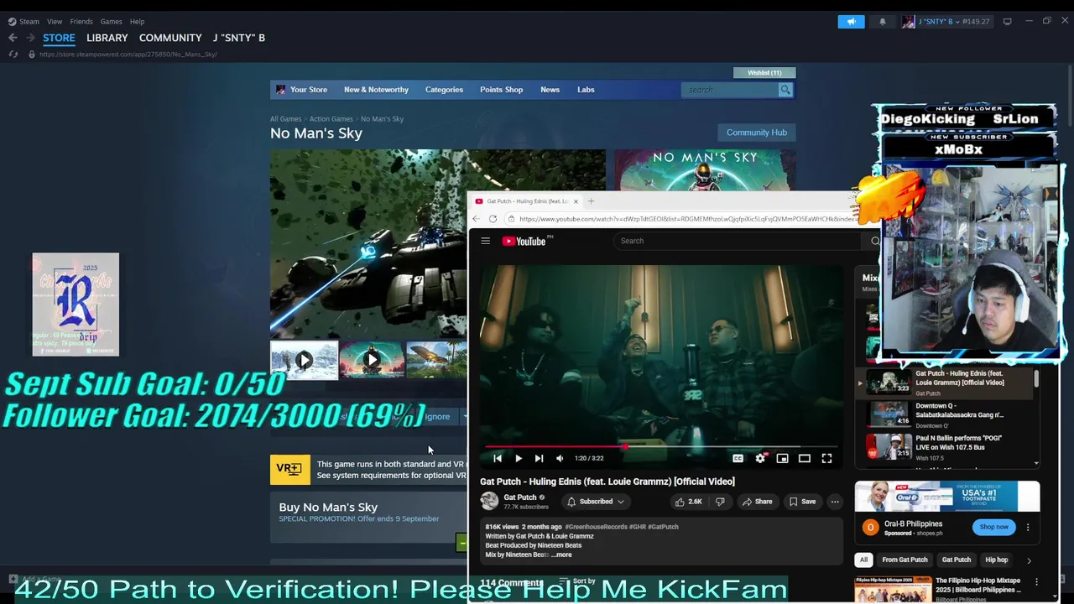Click YouTube search box
Screen dimensions: 1074x604
point(738,241)
